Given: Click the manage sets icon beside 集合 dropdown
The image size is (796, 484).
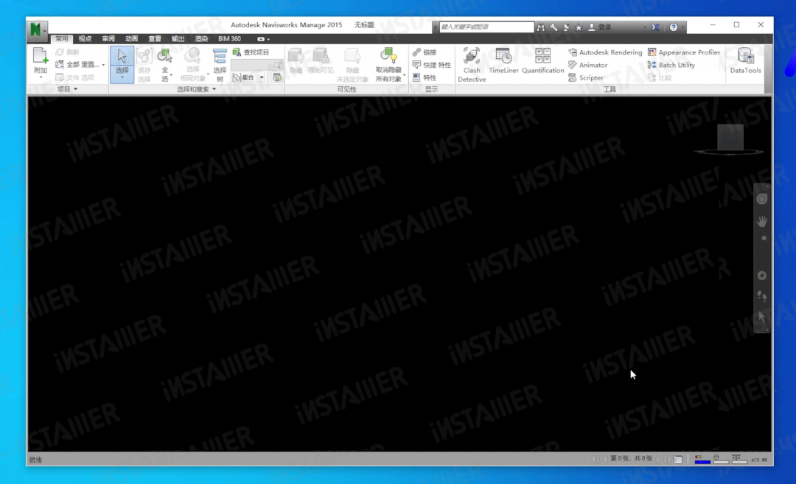Looking at the screenshot, I should pyautogui.click(x=277, y=77).
